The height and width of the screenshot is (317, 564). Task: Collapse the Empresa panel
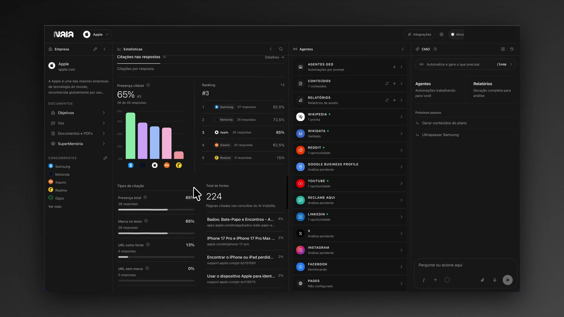click(x=105, y=49)
